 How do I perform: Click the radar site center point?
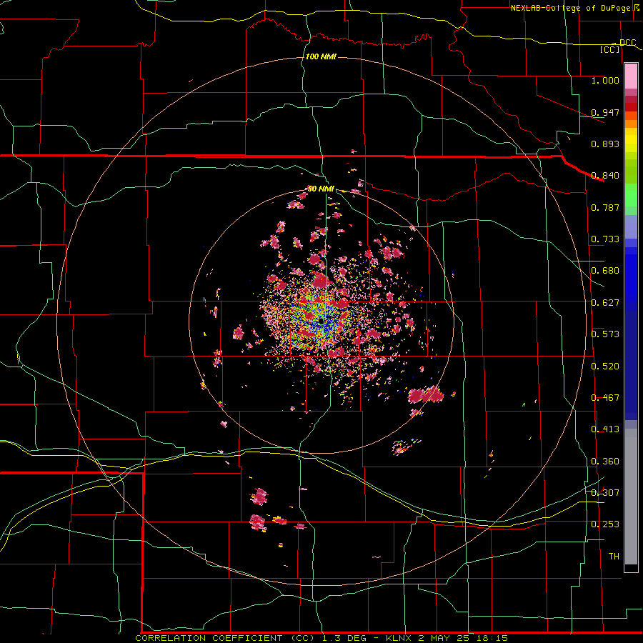tap(321, 321)
